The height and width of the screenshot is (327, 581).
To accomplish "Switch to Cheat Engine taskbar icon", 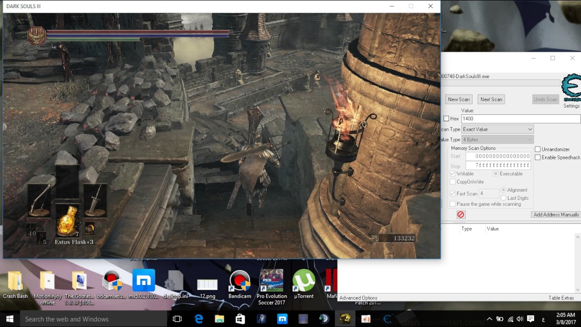I will (387, 319).
